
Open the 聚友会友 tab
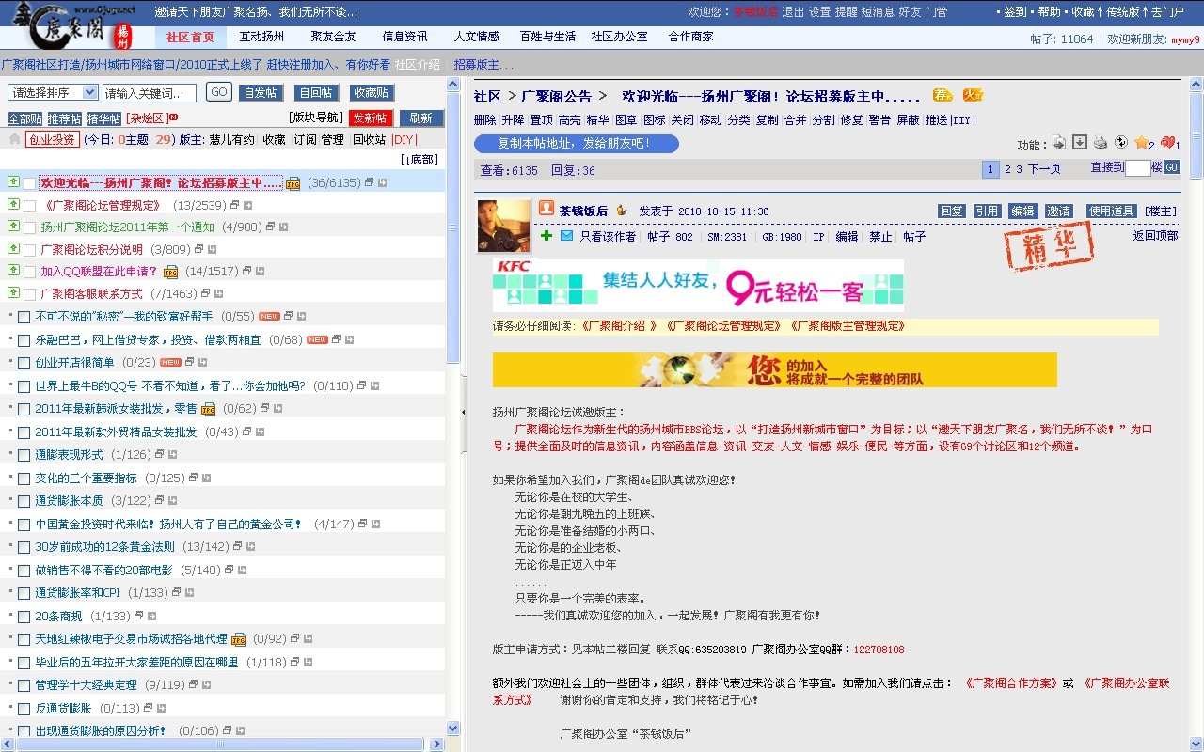333,37
